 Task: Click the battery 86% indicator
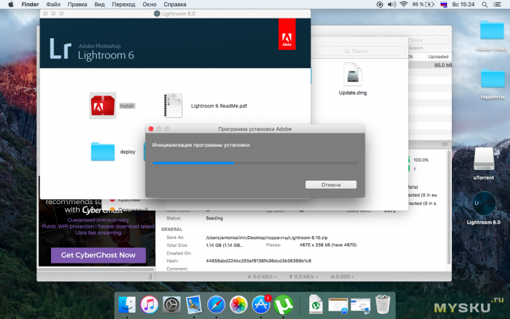click(423, 4)
